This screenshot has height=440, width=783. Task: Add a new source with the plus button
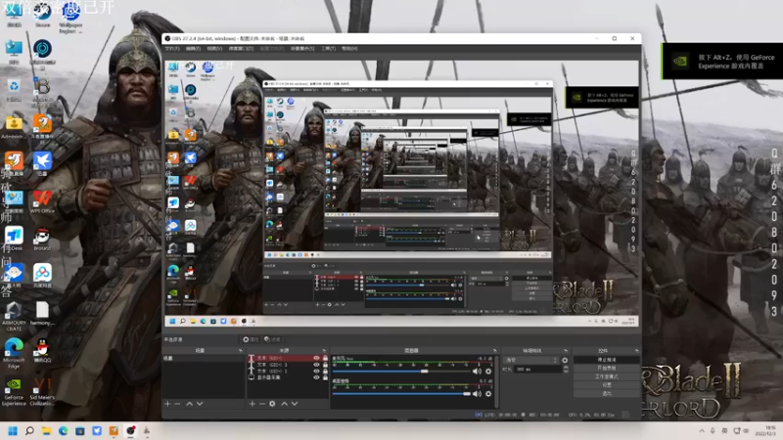pos(253,404)
